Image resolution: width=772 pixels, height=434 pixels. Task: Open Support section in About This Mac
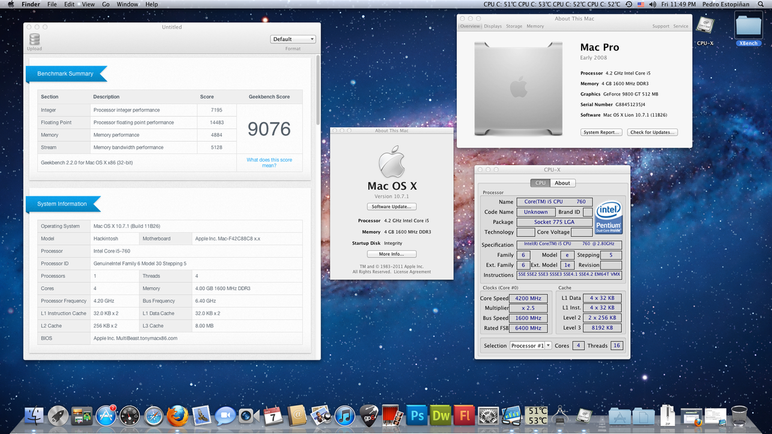(x=660, y=26)
